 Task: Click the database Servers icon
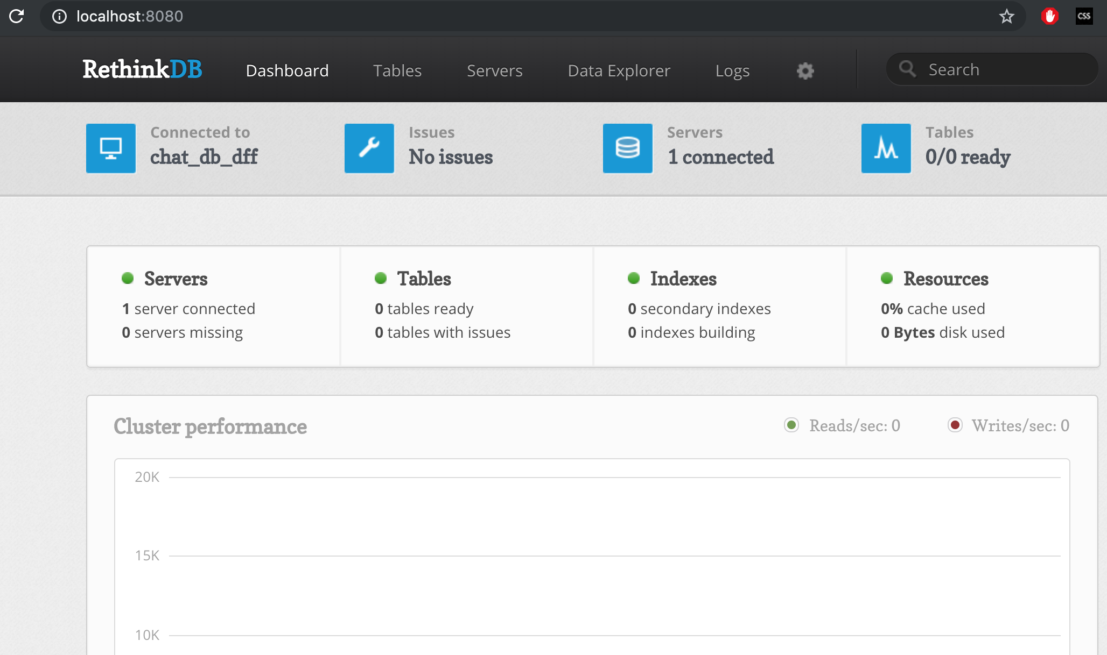click(628, 148)
